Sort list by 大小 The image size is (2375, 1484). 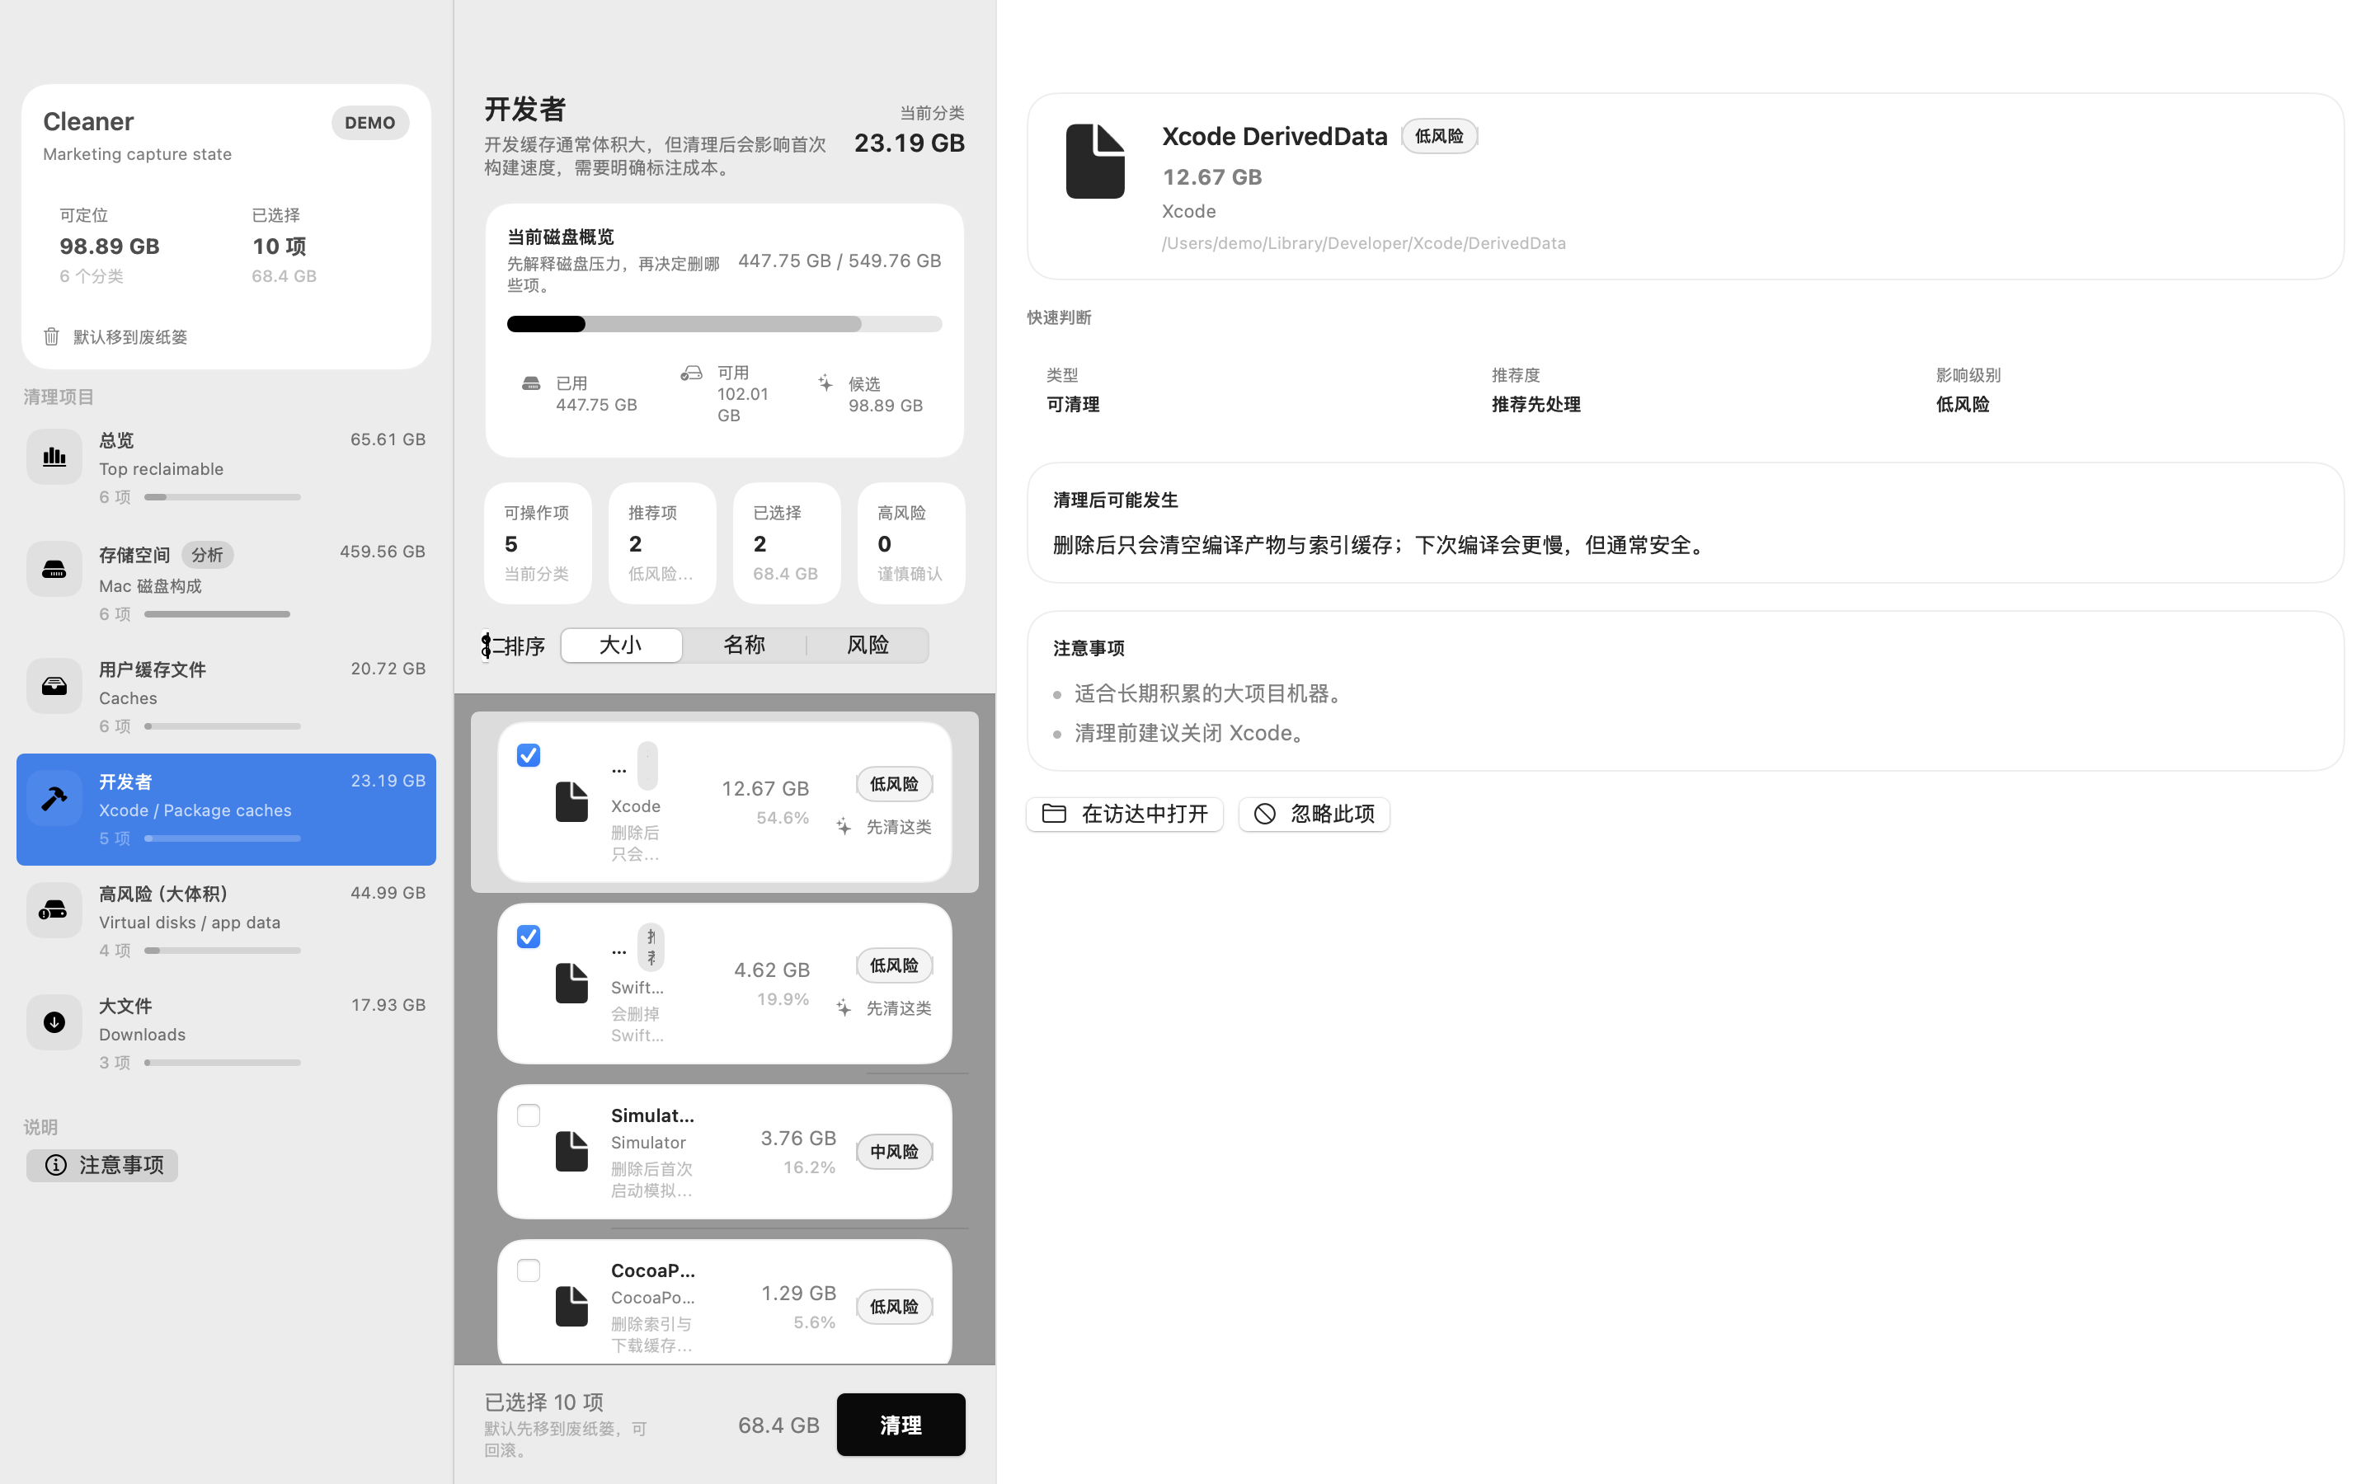click(621, 645)
